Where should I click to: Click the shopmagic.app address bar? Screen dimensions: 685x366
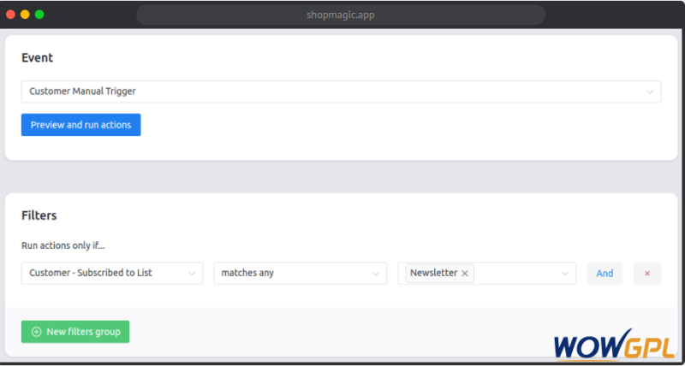(341, 15)
